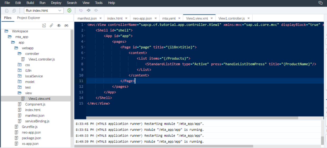Expand the i18n folder

tap(20, 71)
